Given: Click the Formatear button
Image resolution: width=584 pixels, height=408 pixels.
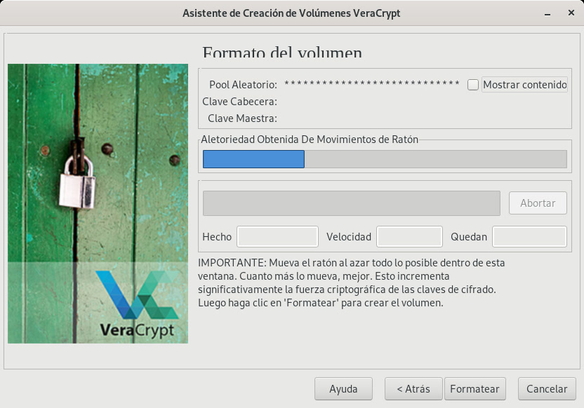Looking at the screenshot, I should coord(474,388).
